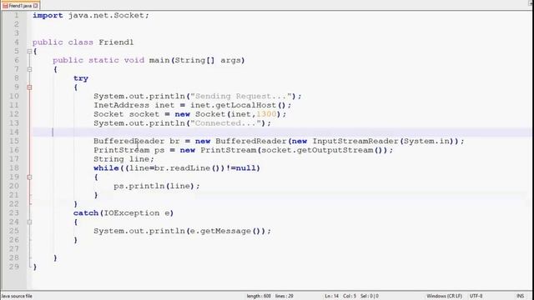Click 'String line;' on line 17

[x=124, y=159]
